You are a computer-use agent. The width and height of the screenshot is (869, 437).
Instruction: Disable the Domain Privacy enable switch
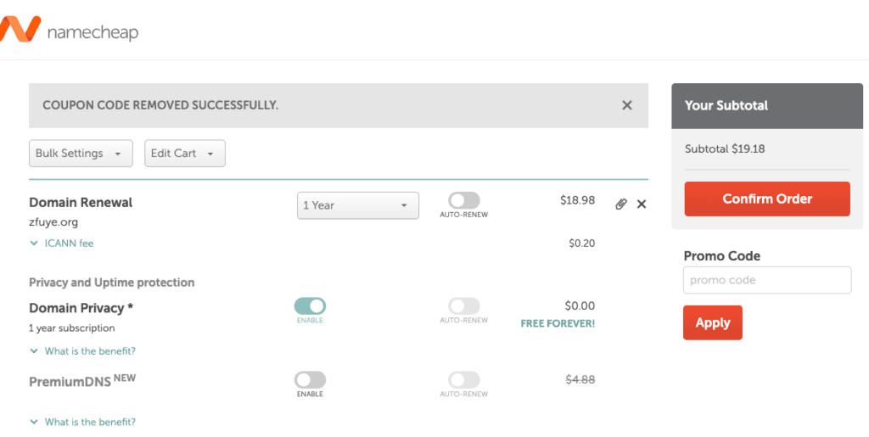(310, 306)
